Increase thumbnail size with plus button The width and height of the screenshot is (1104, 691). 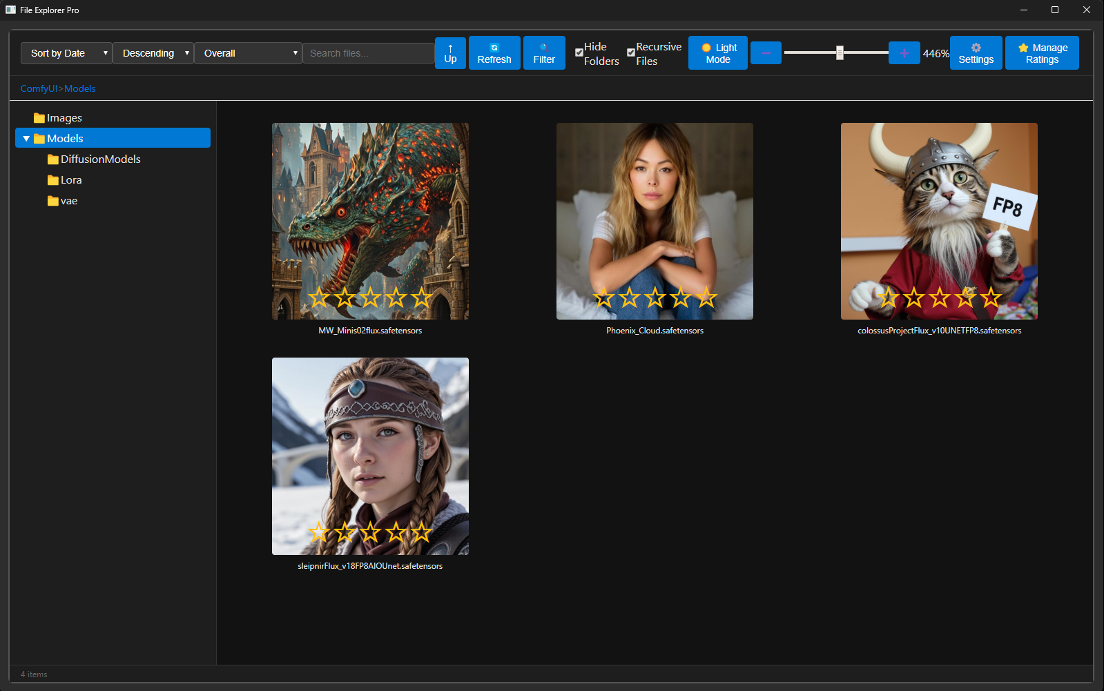click(x=904, y=53)
